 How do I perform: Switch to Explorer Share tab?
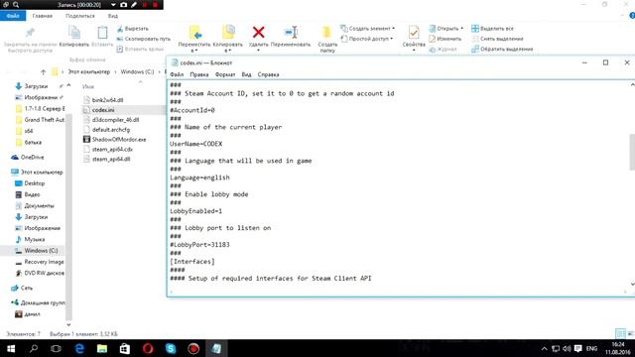(x=79, y=16)
